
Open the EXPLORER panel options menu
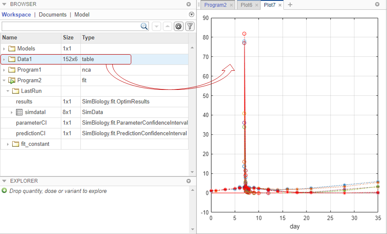click(188, 181)
